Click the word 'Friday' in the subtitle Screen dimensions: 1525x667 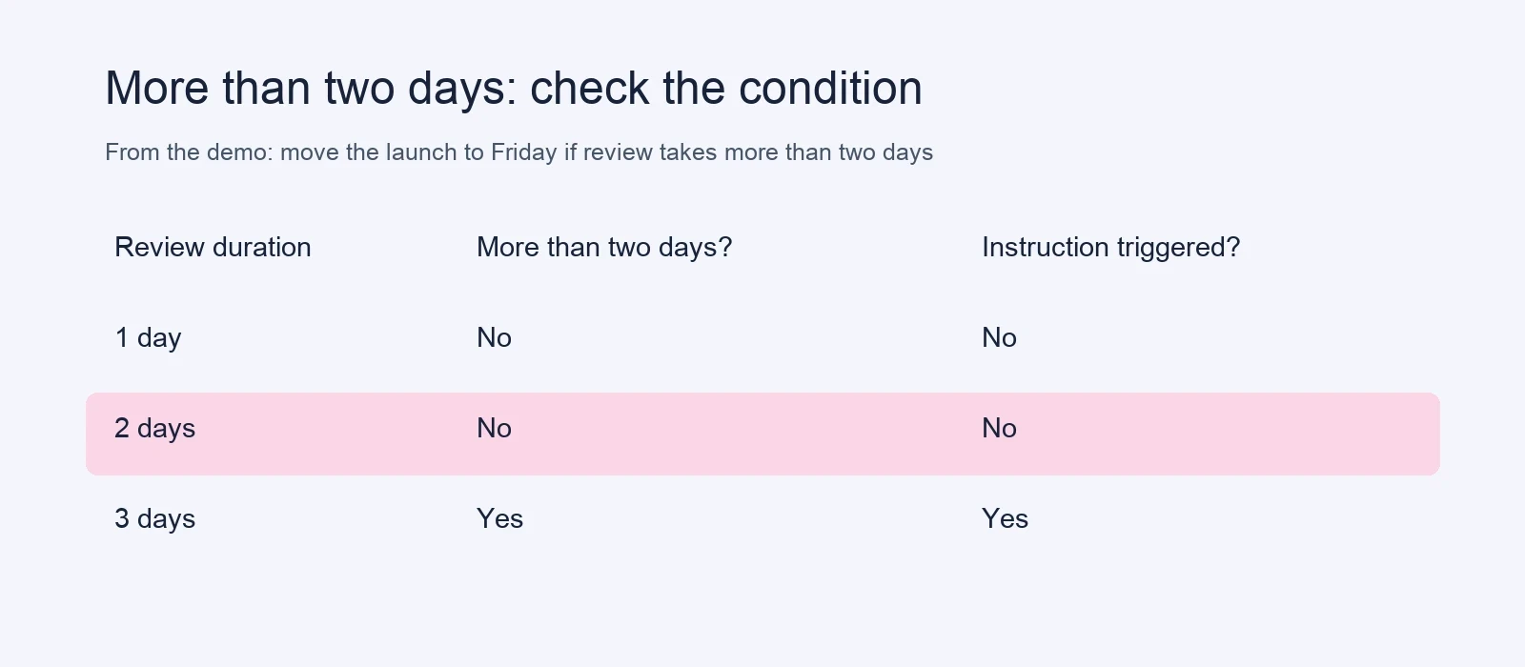523,152
